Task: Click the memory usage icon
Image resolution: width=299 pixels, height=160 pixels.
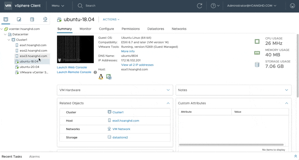Action: pos(257,53)
